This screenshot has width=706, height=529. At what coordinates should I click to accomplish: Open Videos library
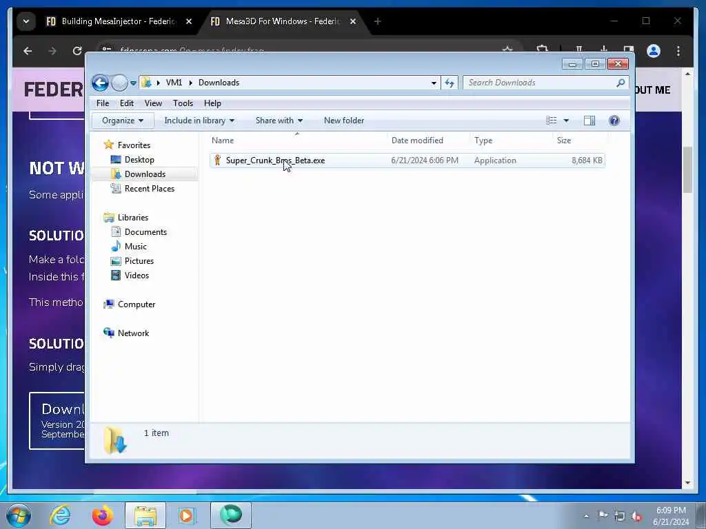click(137, 276)
